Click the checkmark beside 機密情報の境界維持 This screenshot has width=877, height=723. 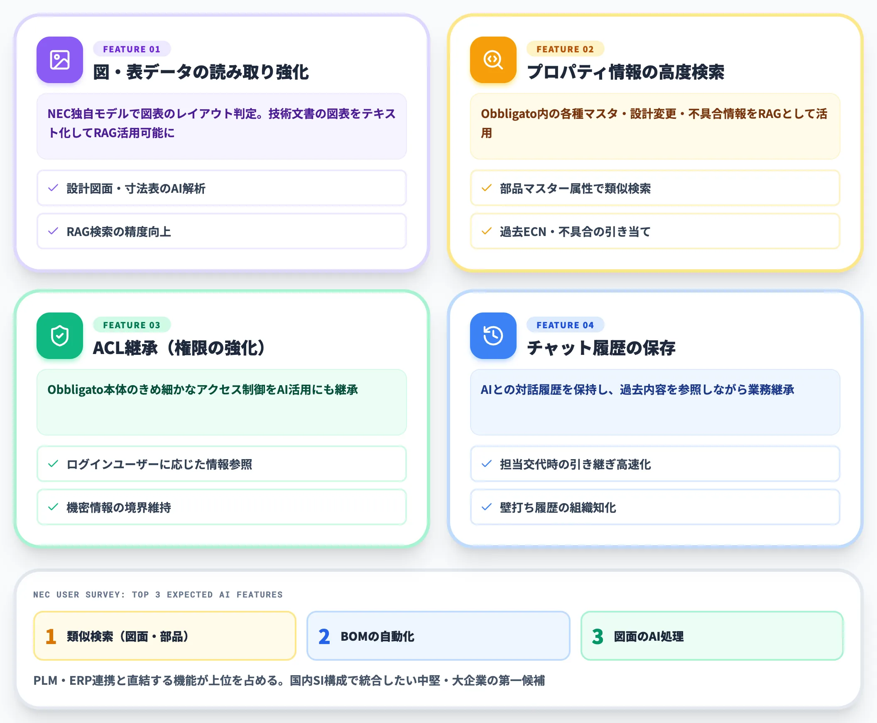point(53,507)
